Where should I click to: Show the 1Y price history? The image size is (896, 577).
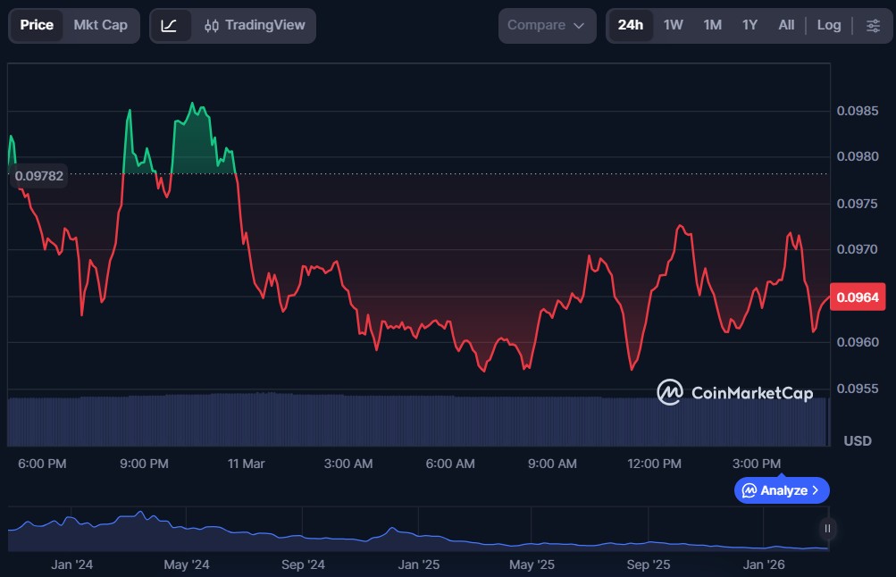(749, 25)
